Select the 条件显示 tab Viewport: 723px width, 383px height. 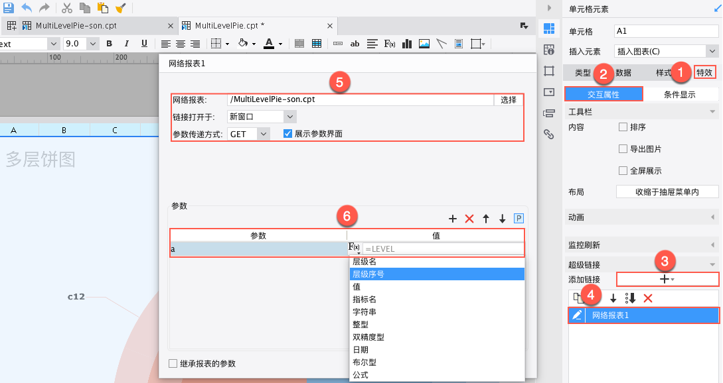tap(680, 94)
